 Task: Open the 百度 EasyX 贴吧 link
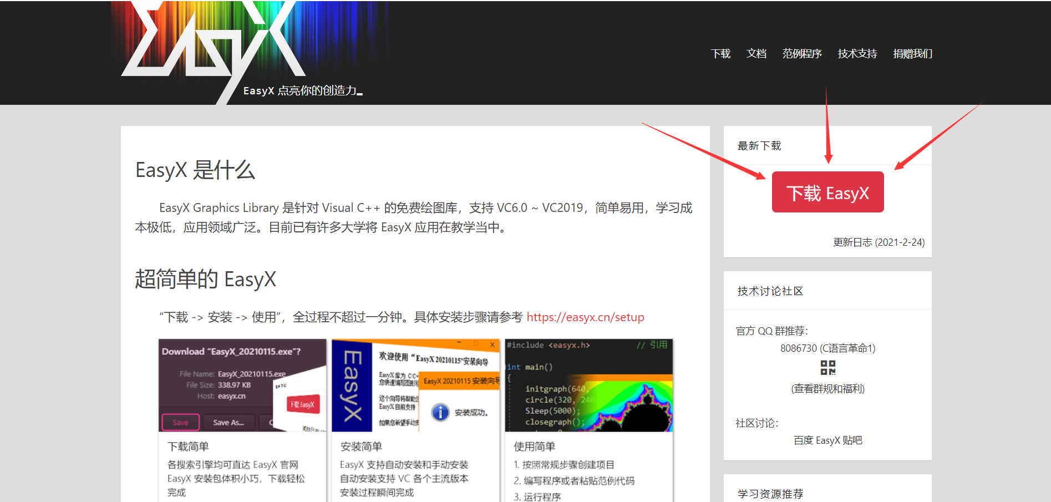pos(827,440)
